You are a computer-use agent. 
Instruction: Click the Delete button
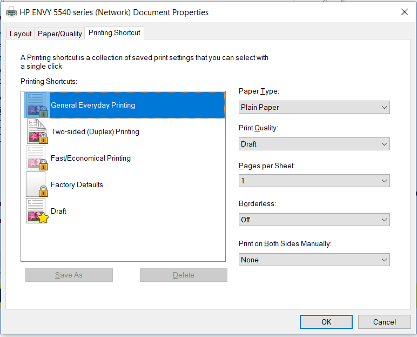point(184,275)
